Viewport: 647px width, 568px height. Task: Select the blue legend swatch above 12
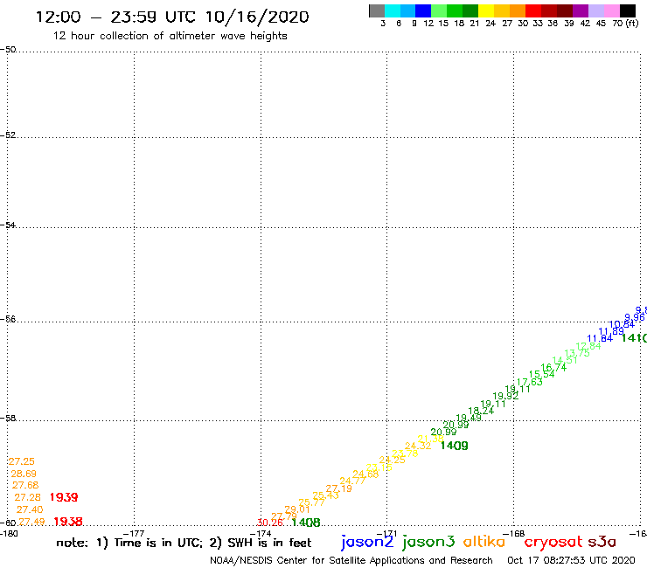[423, 11]
